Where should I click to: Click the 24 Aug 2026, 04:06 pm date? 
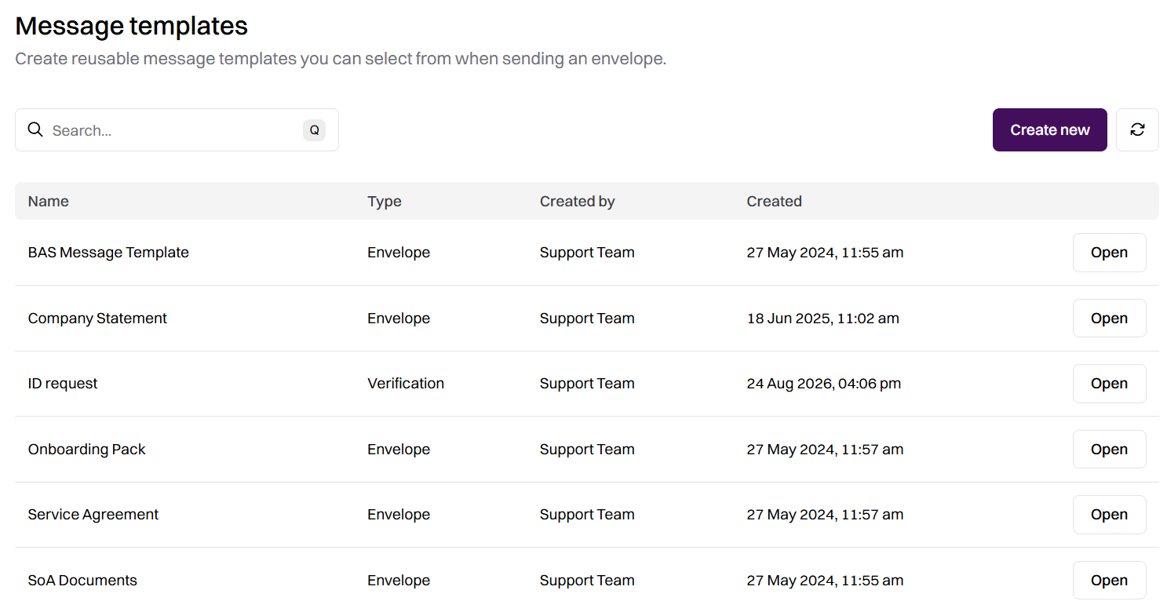coord(824,384)
